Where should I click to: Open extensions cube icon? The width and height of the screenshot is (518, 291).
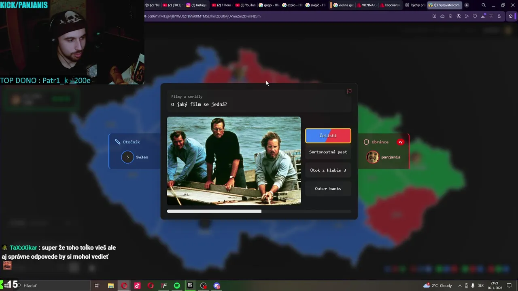coord(511,16)
